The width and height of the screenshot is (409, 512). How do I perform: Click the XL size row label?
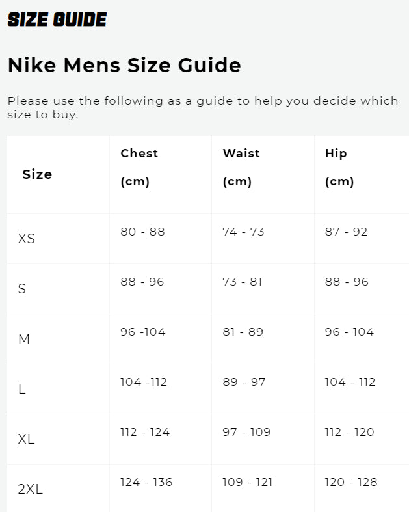(27, 439)
